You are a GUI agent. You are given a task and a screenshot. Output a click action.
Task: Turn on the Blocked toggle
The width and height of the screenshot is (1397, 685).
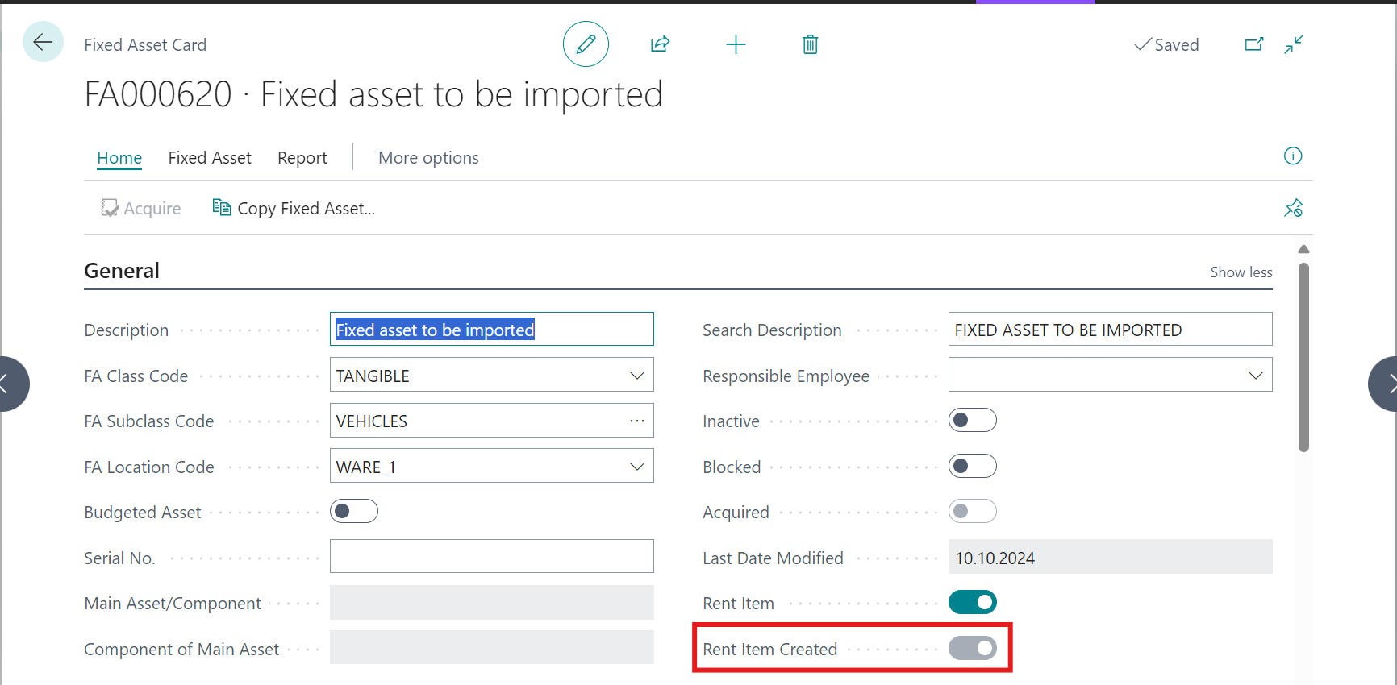tap(972, 467)
